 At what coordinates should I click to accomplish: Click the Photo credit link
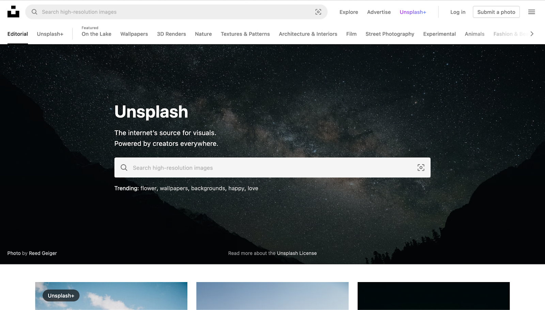click(14, 253)
